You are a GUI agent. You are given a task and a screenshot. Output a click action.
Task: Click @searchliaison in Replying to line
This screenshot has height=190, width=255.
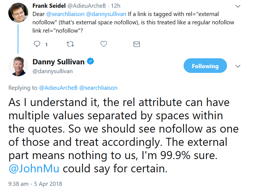coord(98,88)
